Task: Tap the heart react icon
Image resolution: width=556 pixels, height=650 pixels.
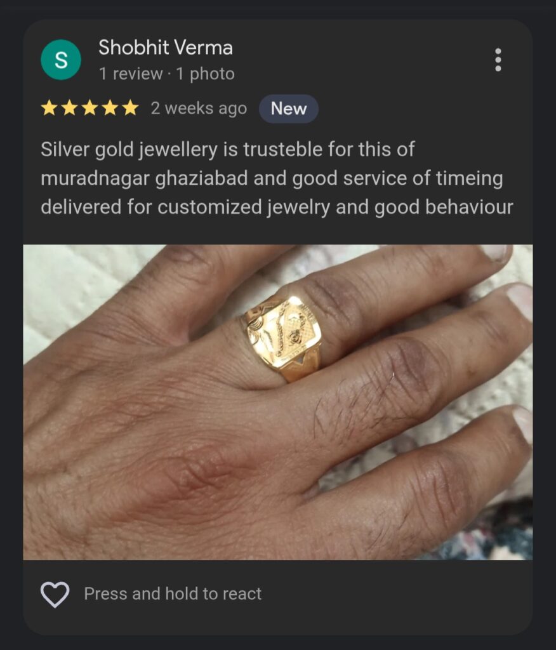Action: click(55, 594)
